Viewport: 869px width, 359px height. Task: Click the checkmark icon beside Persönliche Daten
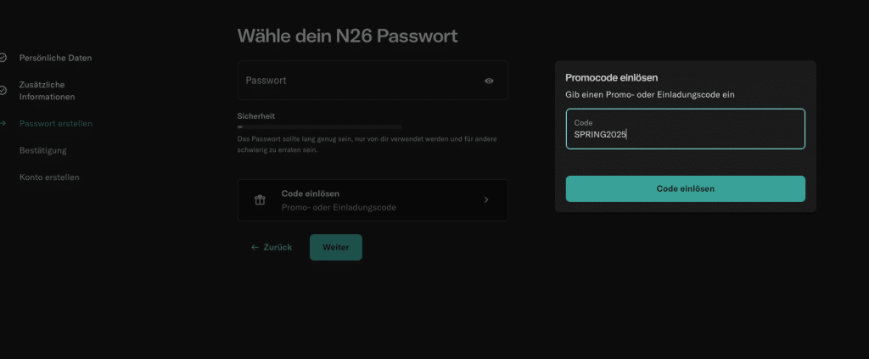coord(3,58)
